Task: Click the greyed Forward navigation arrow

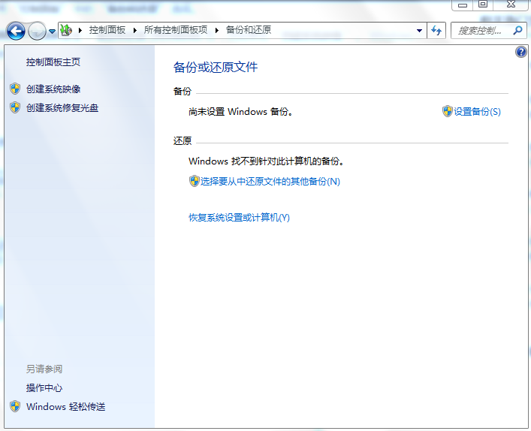Action: (x=37, y=31)
